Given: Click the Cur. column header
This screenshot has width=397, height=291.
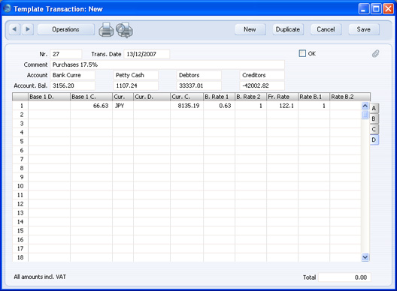Looking at the screenshot, I should tap(123, 97).
